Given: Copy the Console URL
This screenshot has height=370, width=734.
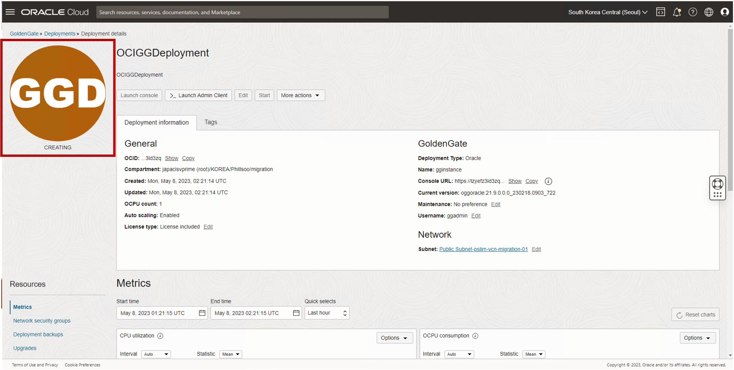Looking at the screenshot, I should click(531, 181).
